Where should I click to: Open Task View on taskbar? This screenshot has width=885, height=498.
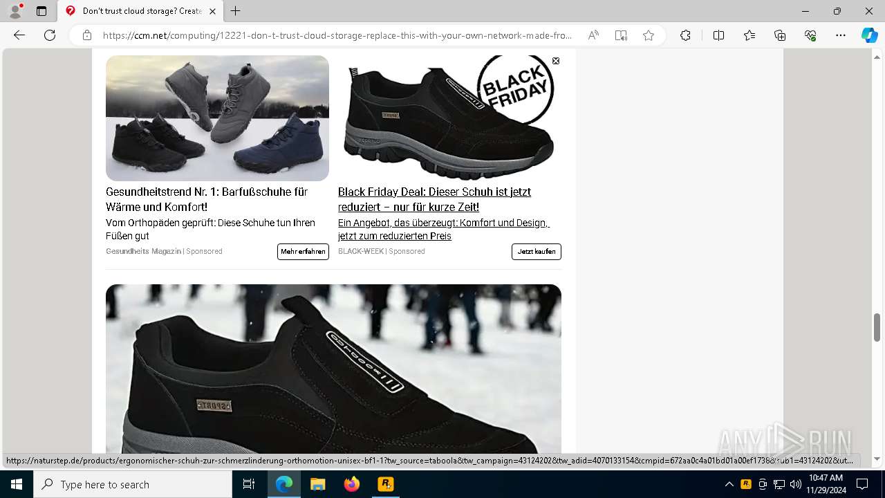pyautogui.click(x=249, y=484)
